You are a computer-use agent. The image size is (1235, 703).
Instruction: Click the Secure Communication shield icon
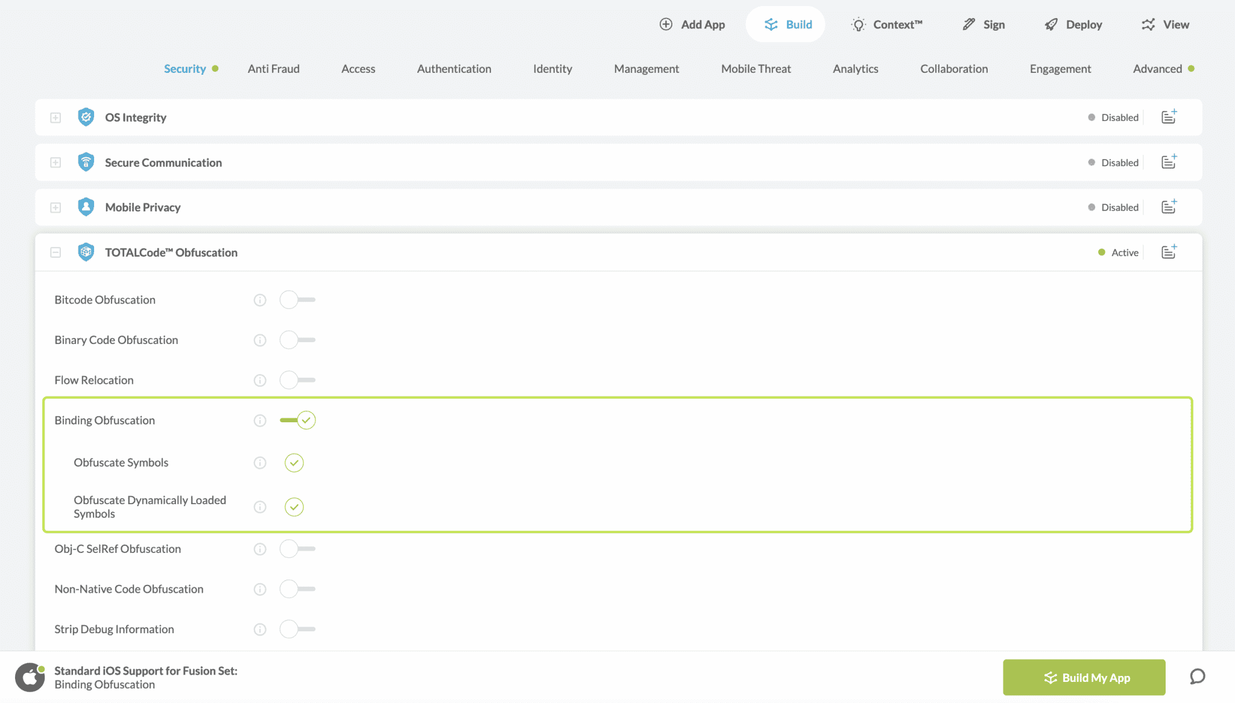click(86, 162)
